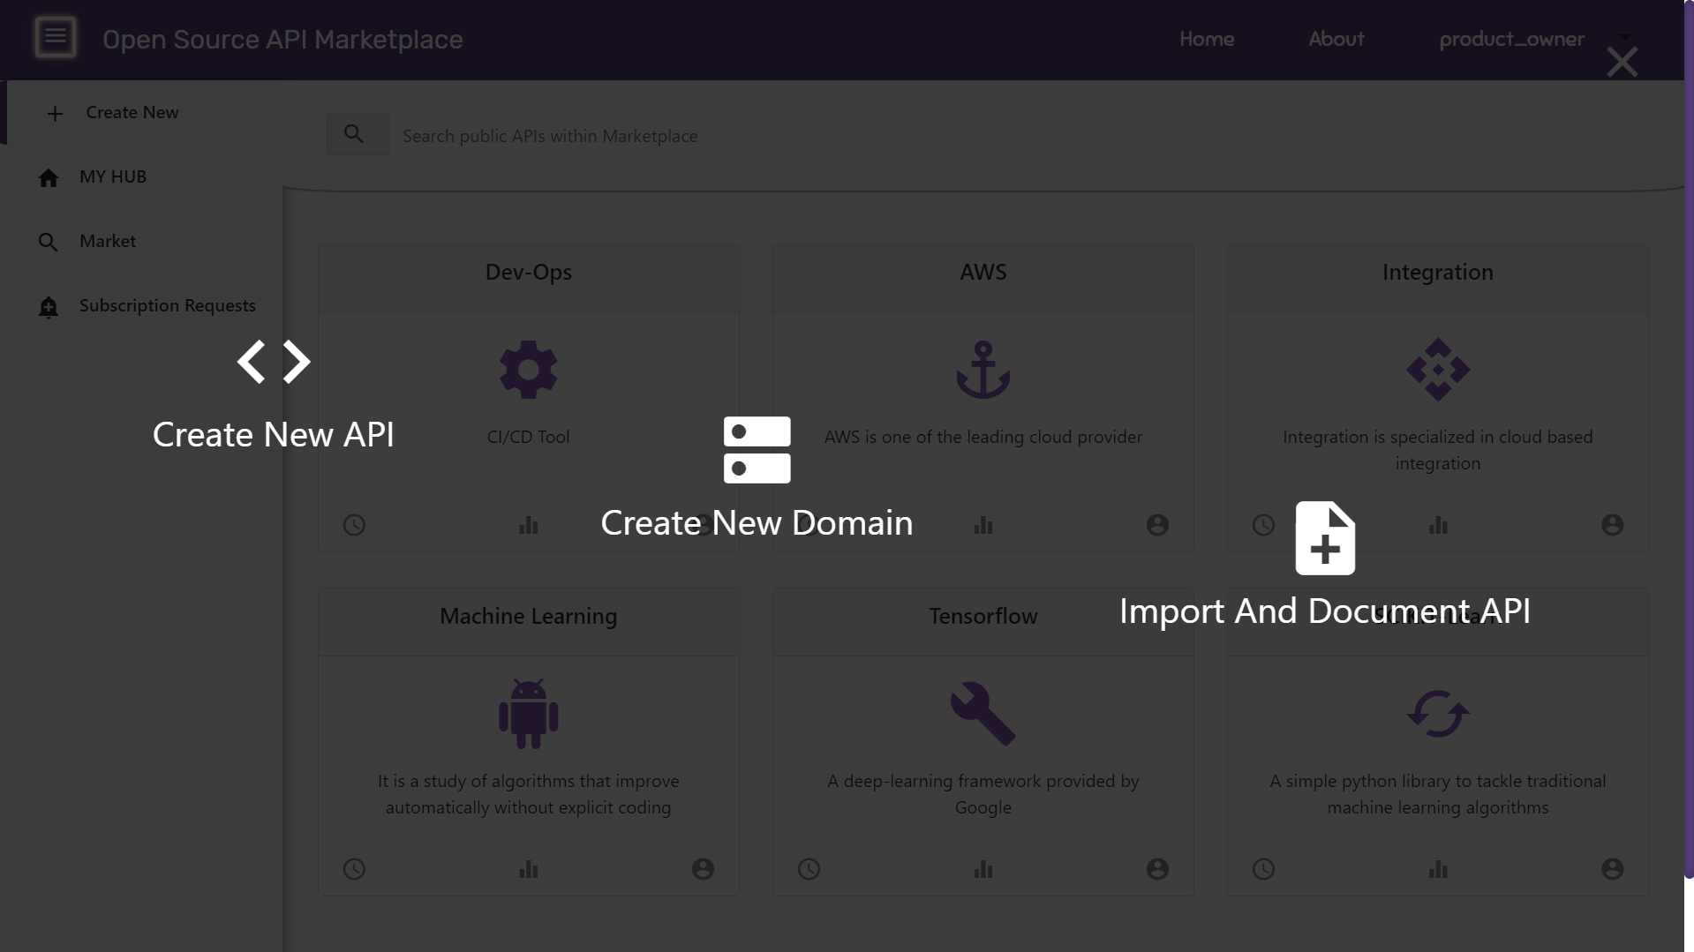Toggle the hamburger menu in the header
1694x952 pixels.
(56, 37)
